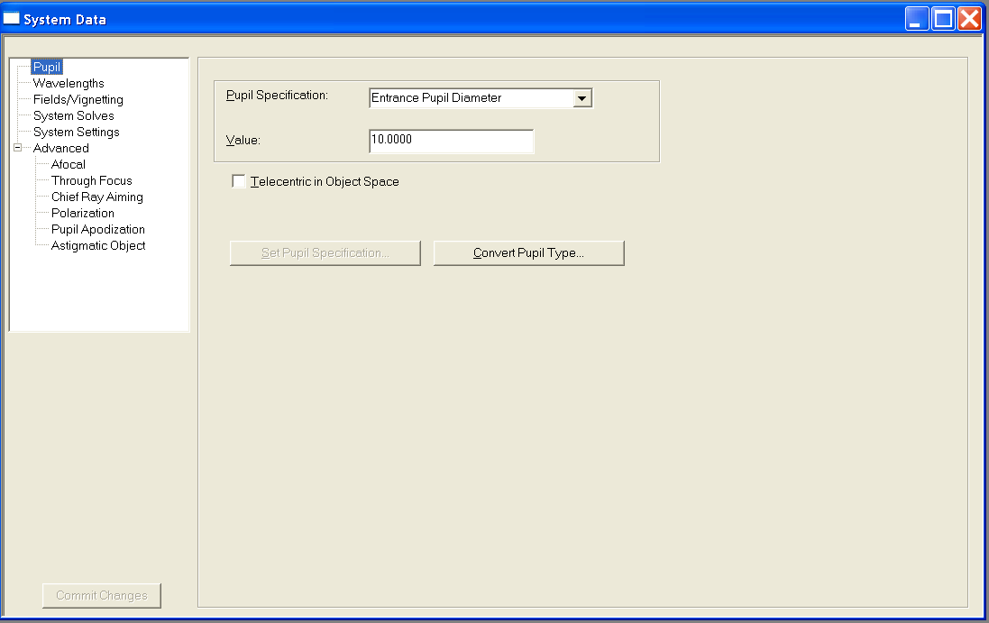
Task: Click the Entrance Pupil Diameter combo box
Action: [471, 98]
